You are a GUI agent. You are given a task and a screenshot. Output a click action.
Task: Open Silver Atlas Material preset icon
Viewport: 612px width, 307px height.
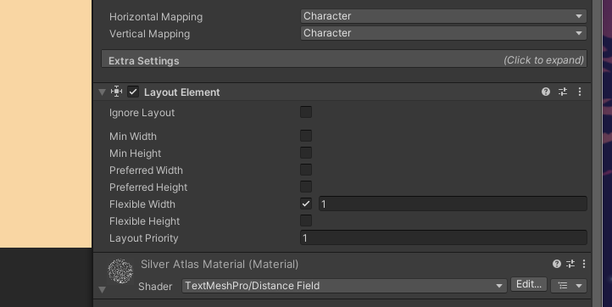click(x=570, y=264)
